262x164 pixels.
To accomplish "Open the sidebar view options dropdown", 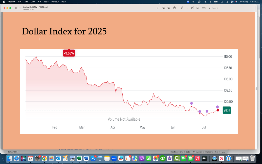I will point(20,8).
